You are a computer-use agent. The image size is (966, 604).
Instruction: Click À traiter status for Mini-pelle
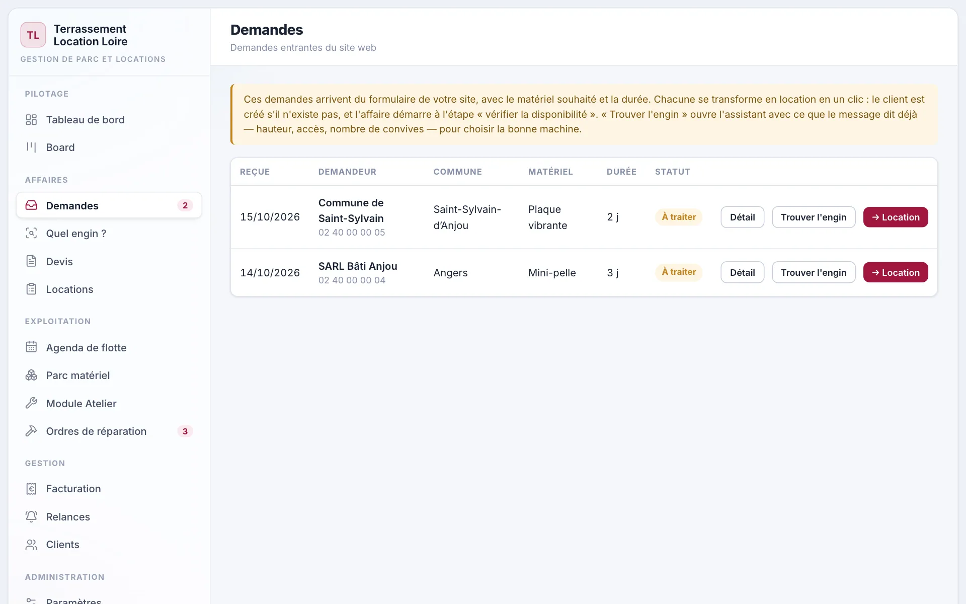pyautogui.click(x=679, y=272)
